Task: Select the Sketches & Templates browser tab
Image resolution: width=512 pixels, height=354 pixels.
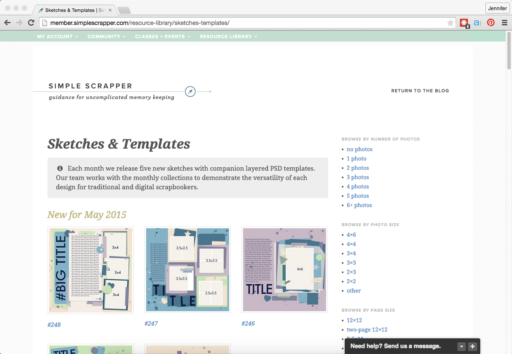Action: (72, 10)
